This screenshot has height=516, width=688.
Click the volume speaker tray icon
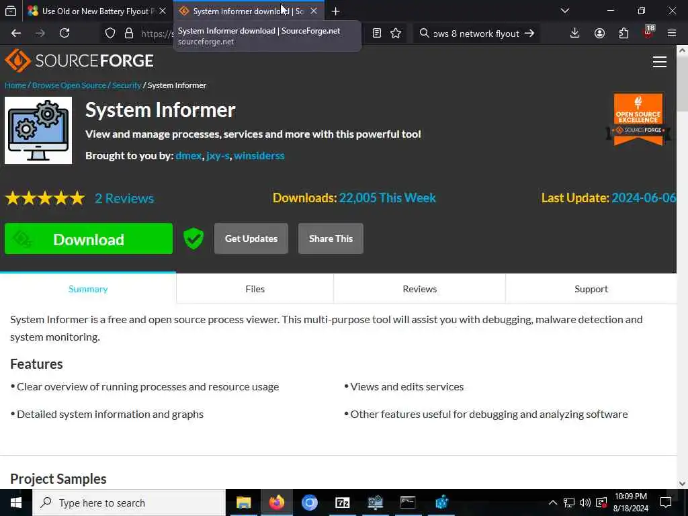[585, 503]
